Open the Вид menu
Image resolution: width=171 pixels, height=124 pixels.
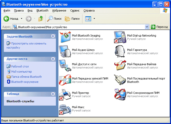coord(30,10)
